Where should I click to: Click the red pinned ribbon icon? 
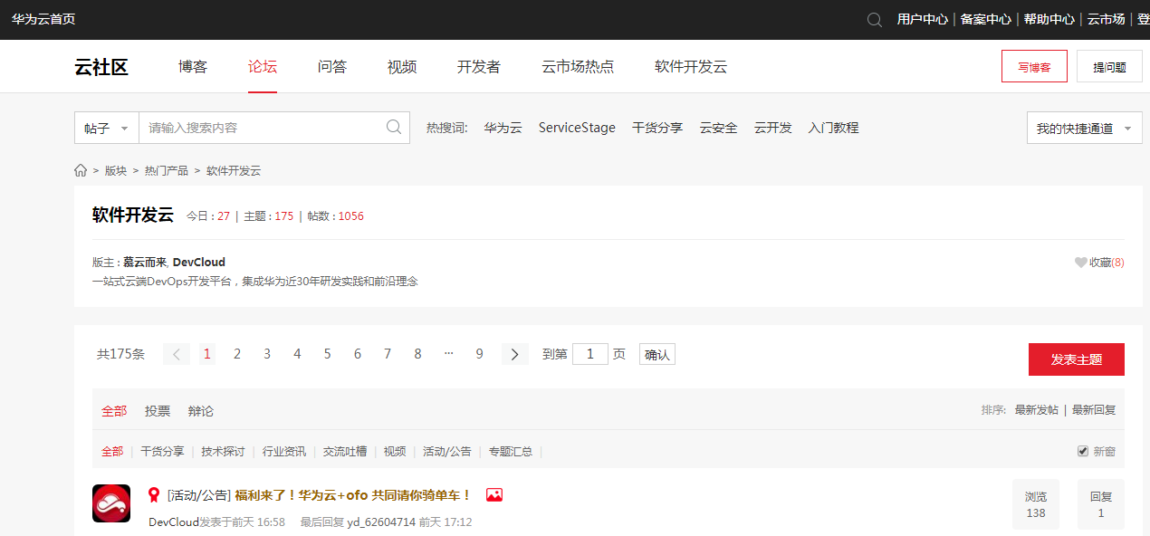tap(154, 495)
